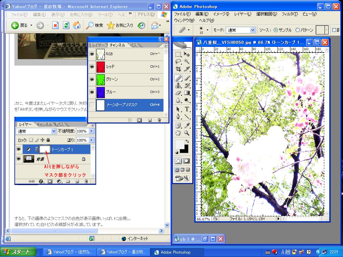
Task: Select the Slice tool
Action: pyautogui.click(x=187, y=69)
